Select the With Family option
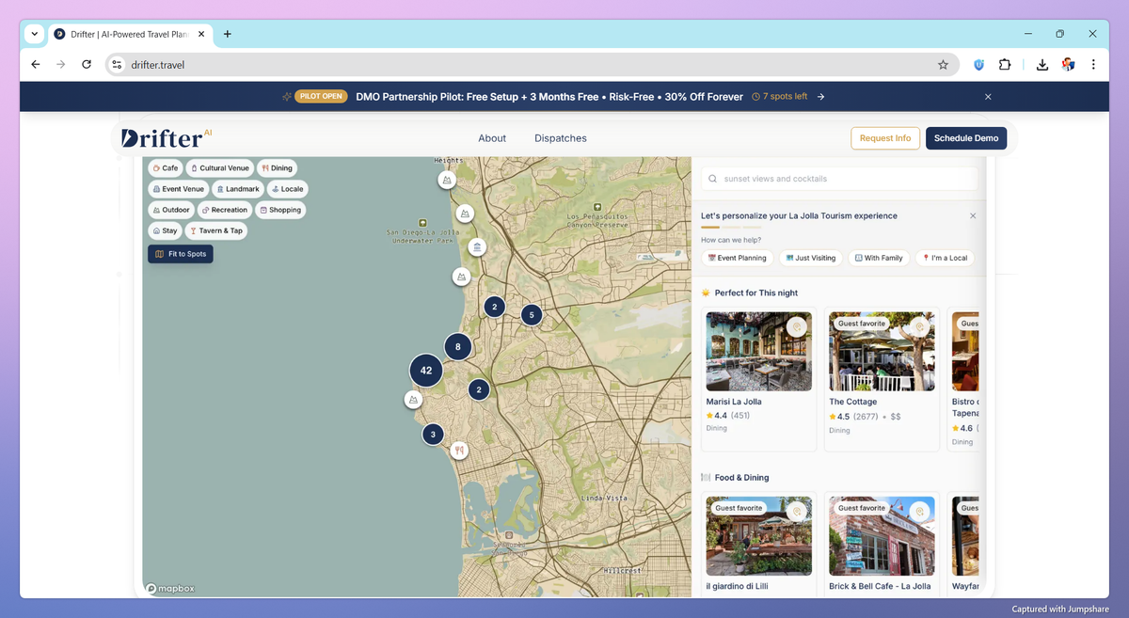This screenshot has height=618, width=1129. click(x=879, y=258)
